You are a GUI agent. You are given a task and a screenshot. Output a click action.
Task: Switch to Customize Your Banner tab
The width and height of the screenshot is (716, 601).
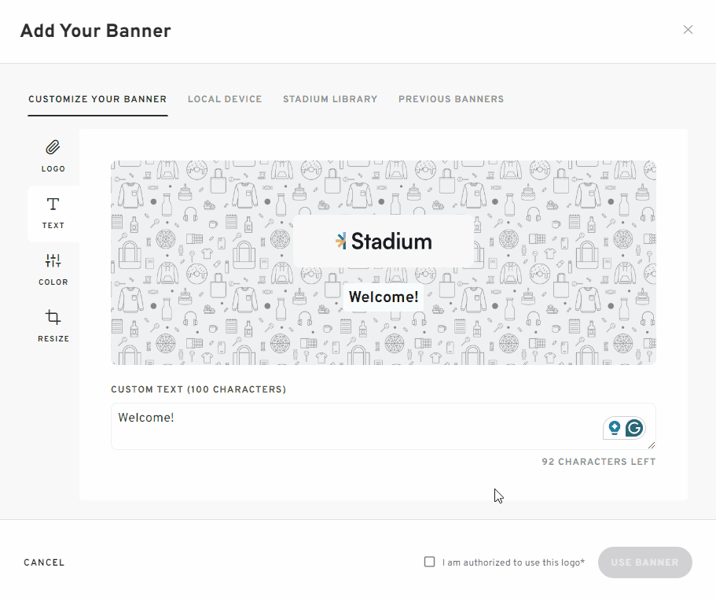click(97, 99)
